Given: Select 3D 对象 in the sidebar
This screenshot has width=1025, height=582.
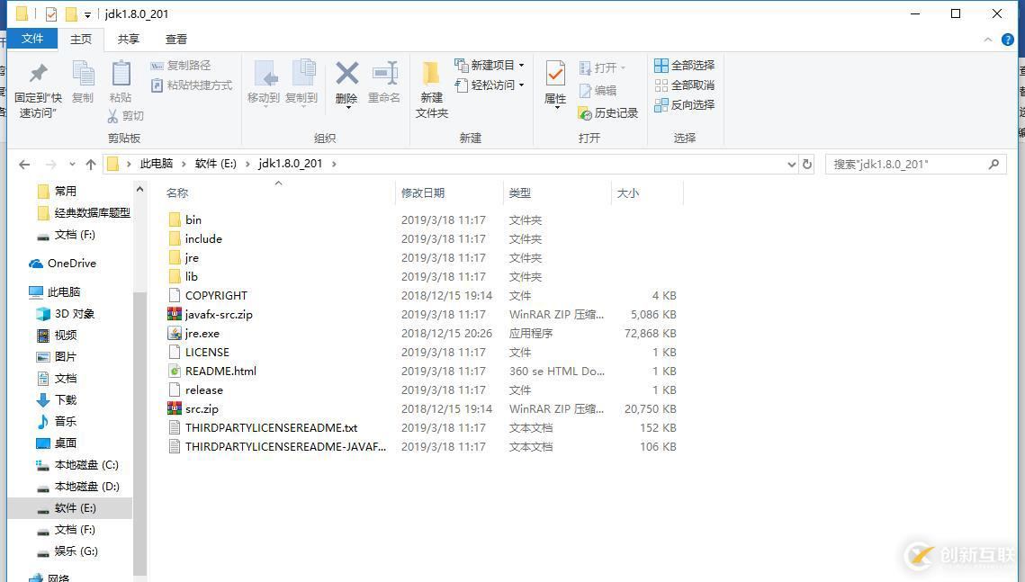Looking at the screenshot, I should click(66, 314).
